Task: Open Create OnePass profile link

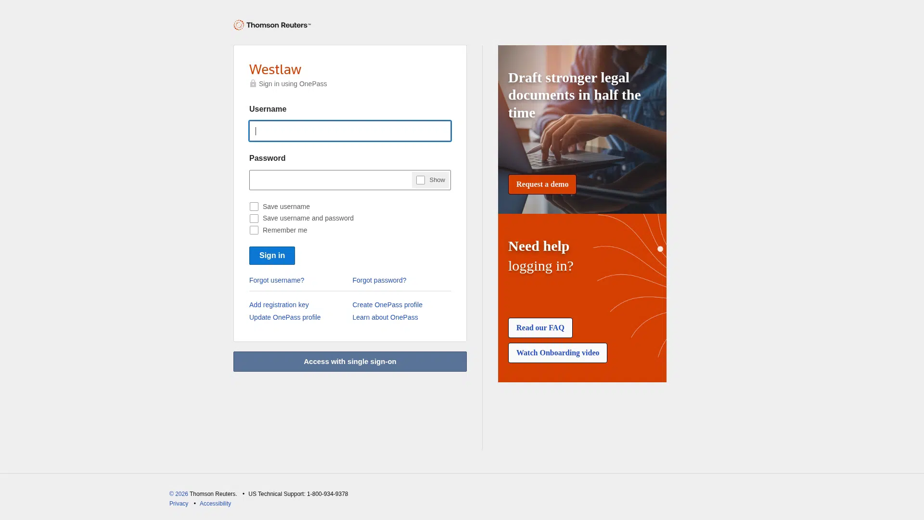Action: [387, 305]
